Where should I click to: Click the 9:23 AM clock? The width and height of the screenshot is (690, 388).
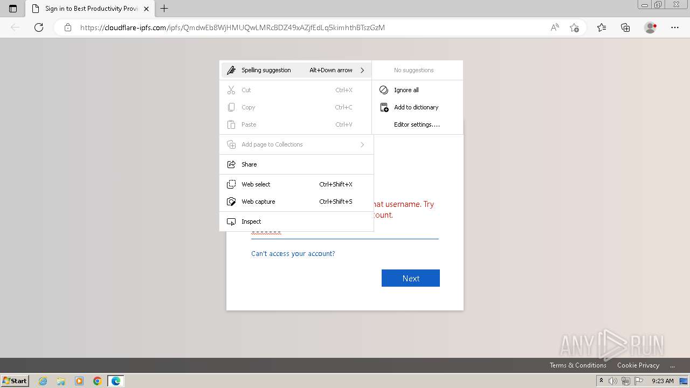coord(663,381)
